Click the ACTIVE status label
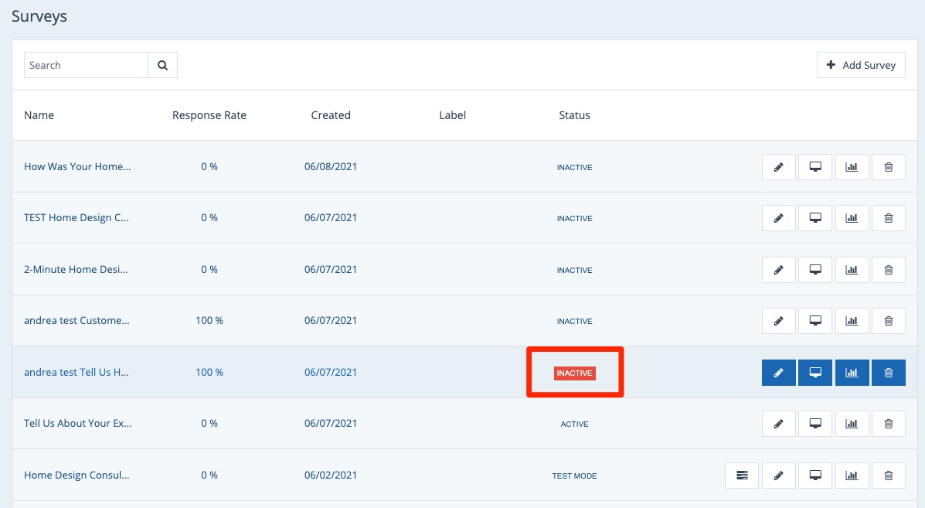This screenshot has width=925, height=508. click(x=574, y=424)
